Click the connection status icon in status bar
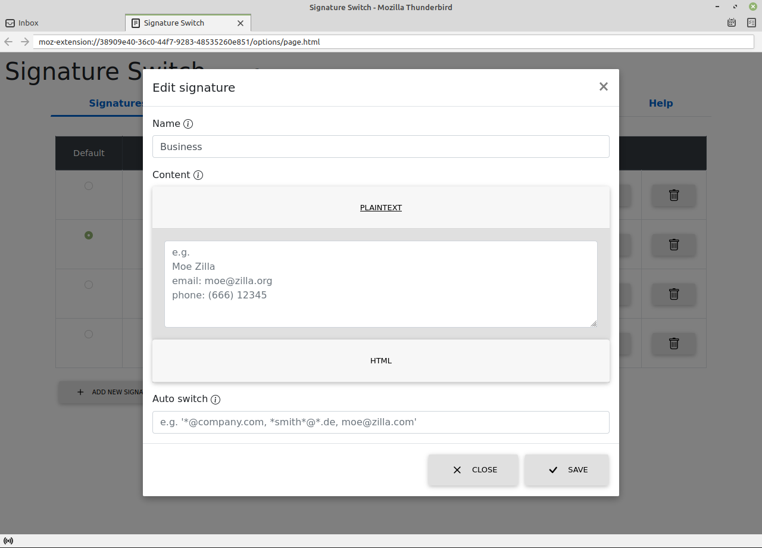 click(8, 541)
